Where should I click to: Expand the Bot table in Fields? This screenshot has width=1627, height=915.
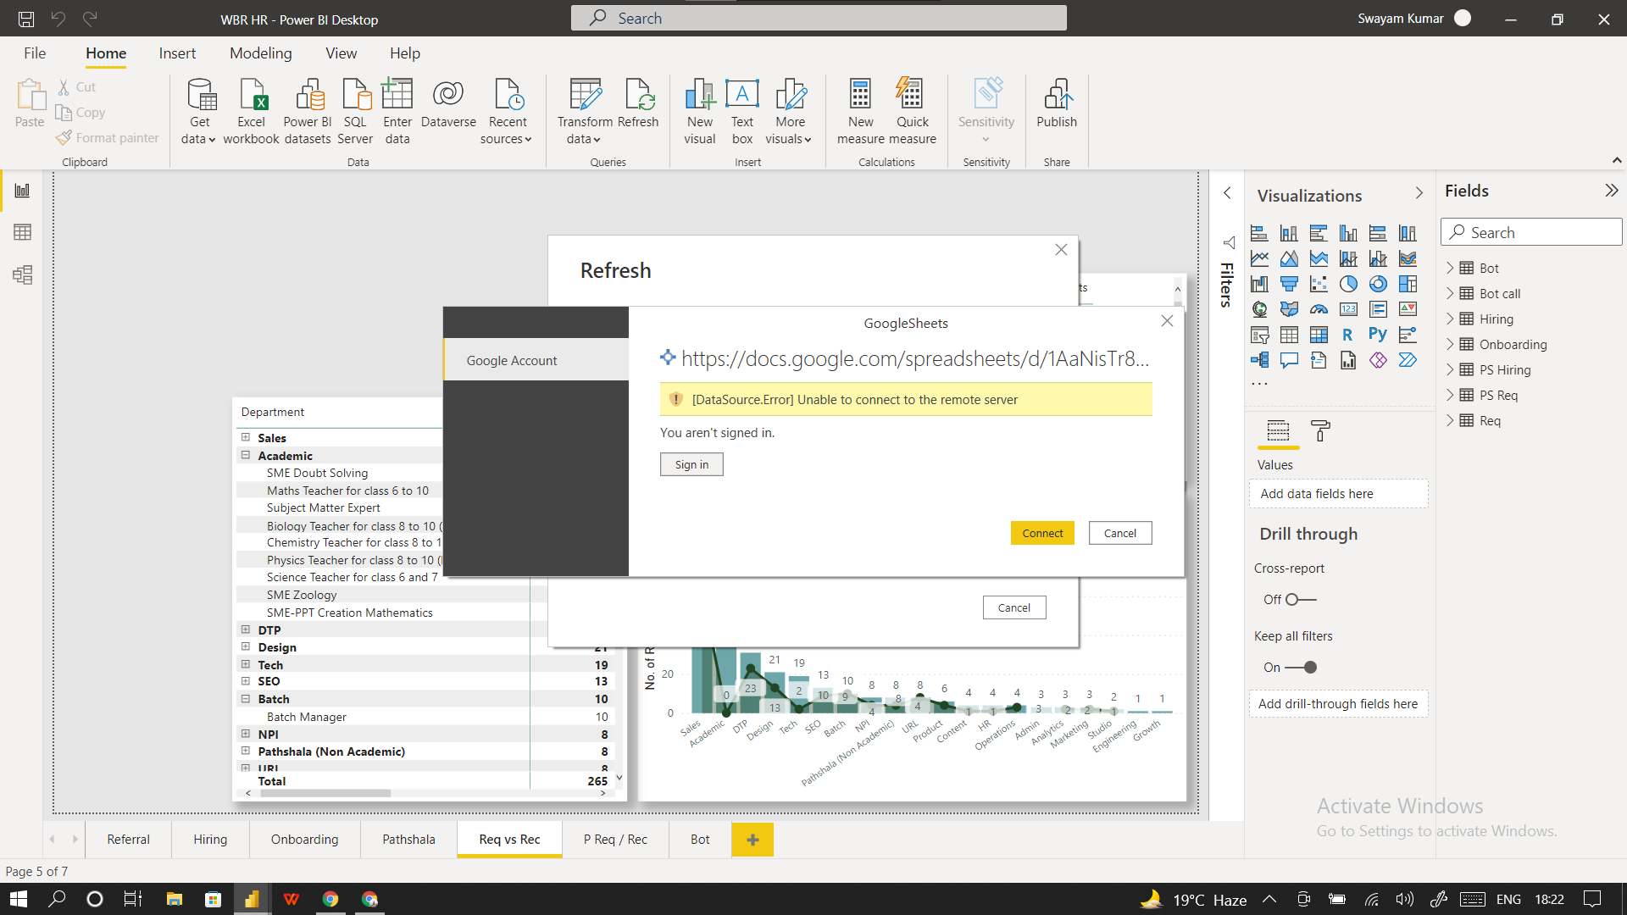(x=1450, y=268)
